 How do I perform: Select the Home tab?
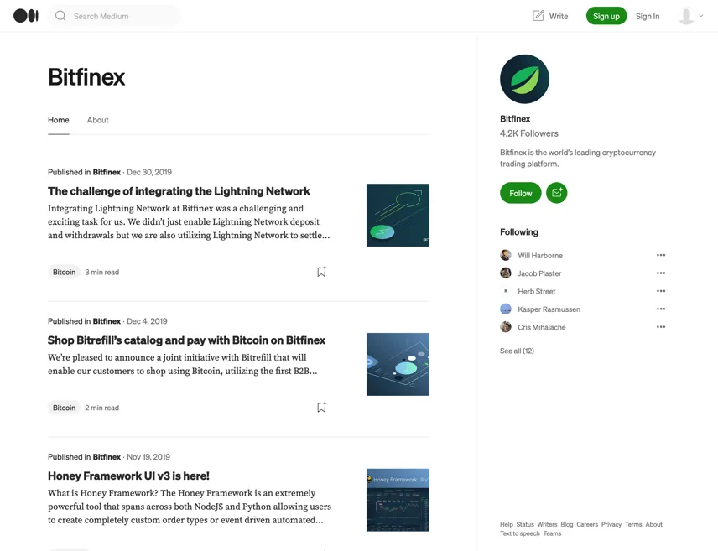pyautogui.click(x=59, y=120)
